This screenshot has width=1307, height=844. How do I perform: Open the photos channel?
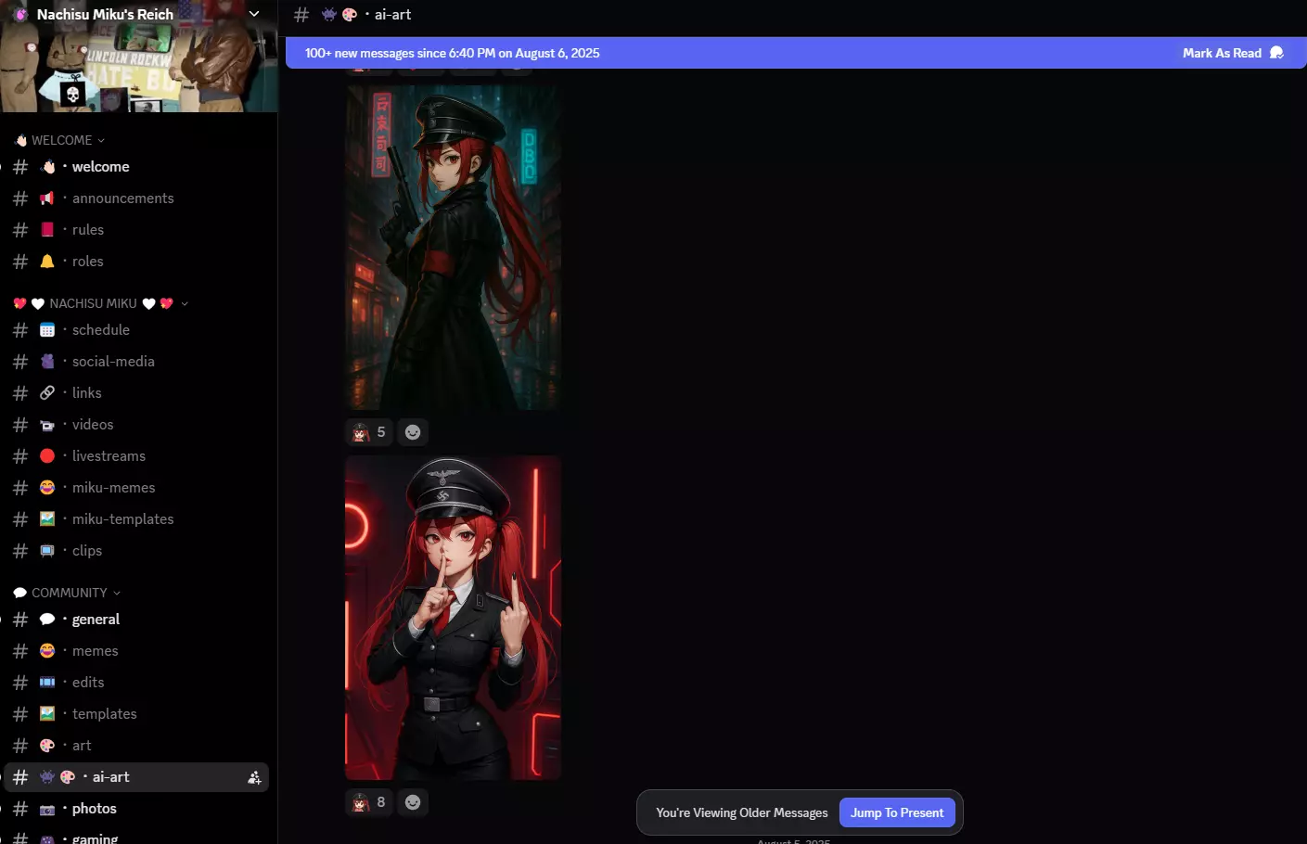click(136, 809)
